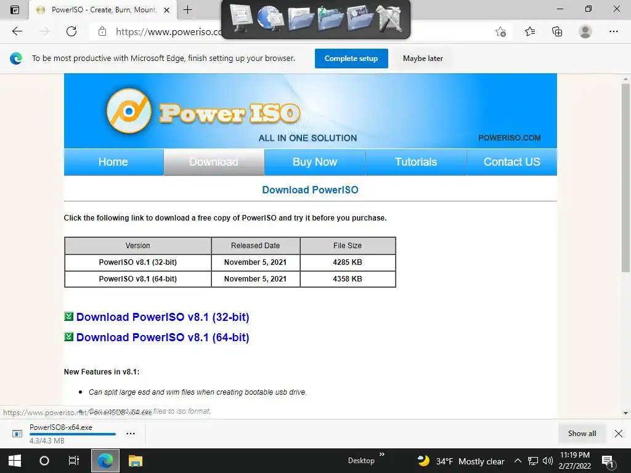The width and height of the screenshot is (631, 473).
Task: Go back to the previous page
Action: tap(17, 31)
